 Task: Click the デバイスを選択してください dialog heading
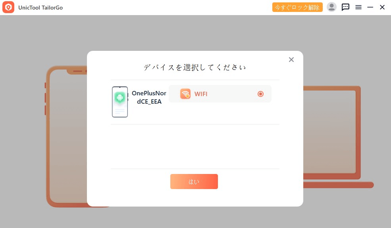point(195,68)
